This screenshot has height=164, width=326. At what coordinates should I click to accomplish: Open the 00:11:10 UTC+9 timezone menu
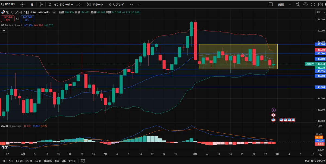(314, 161)
